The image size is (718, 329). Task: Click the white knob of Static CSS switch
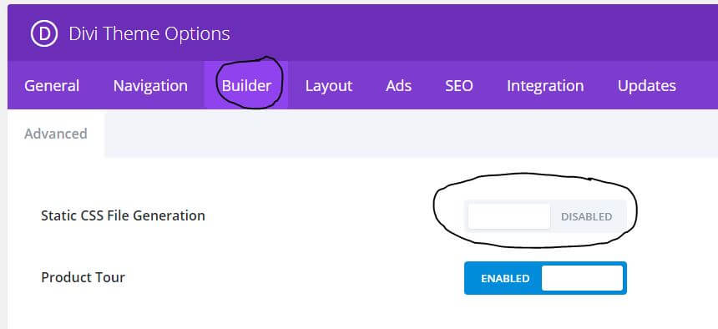click(508, 216)
